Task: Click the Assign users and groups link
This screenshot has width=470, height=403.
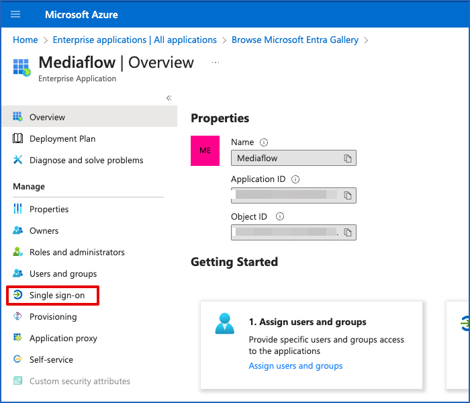Action: [x=295, y=366]
